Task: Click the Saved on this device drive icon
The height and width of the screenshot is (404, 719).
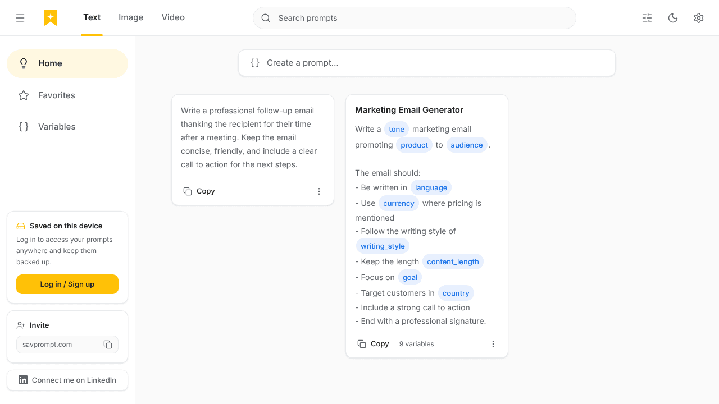Action: (21, 226)
